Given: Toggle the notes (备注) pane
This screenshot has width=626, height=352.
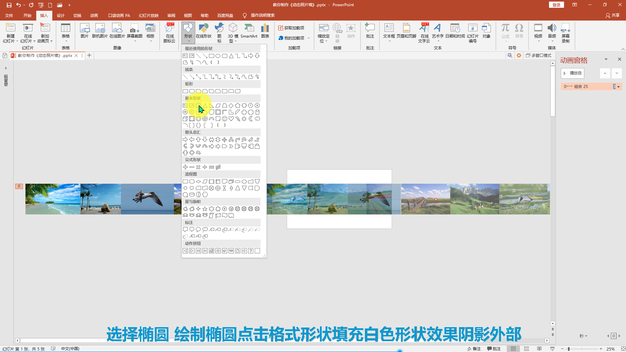Looking at the screenshot, I should coord(474,349).
